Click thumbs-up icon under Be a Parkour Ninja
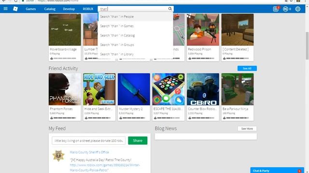This screenshot has width=309, height=173. (x=224, y=118)
